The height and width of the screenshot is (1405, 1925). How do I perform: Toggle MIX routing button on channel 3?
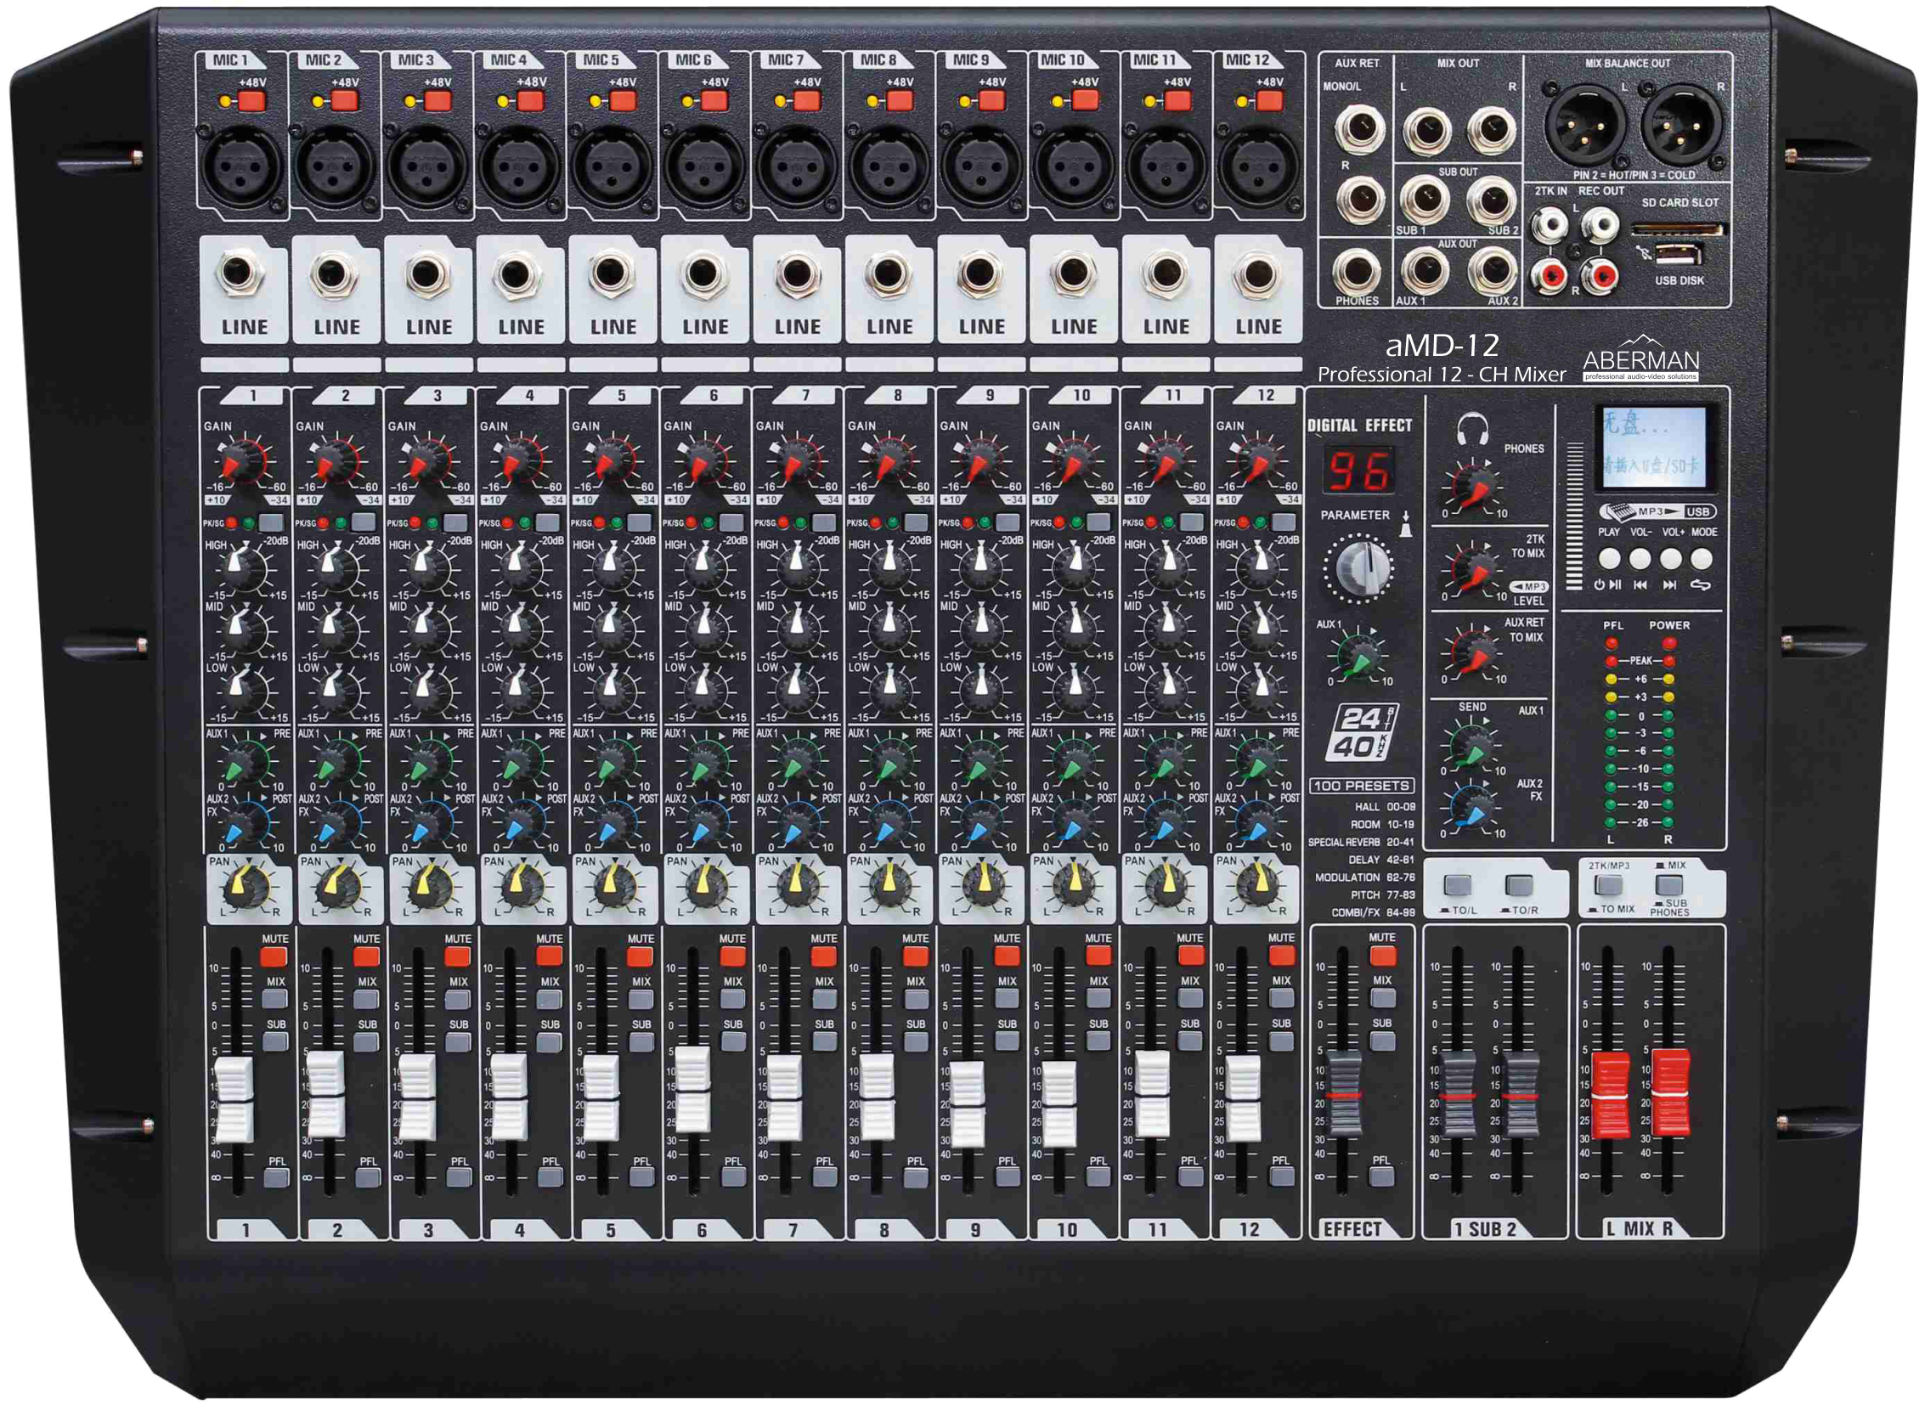coord(458,998)
